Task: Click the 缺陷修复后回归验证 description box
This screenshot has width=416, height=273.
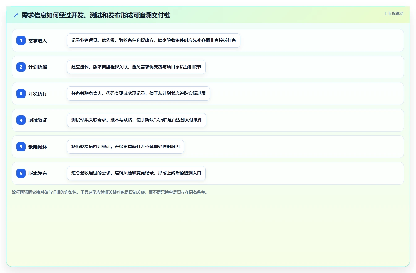Action: coord(126,147)
